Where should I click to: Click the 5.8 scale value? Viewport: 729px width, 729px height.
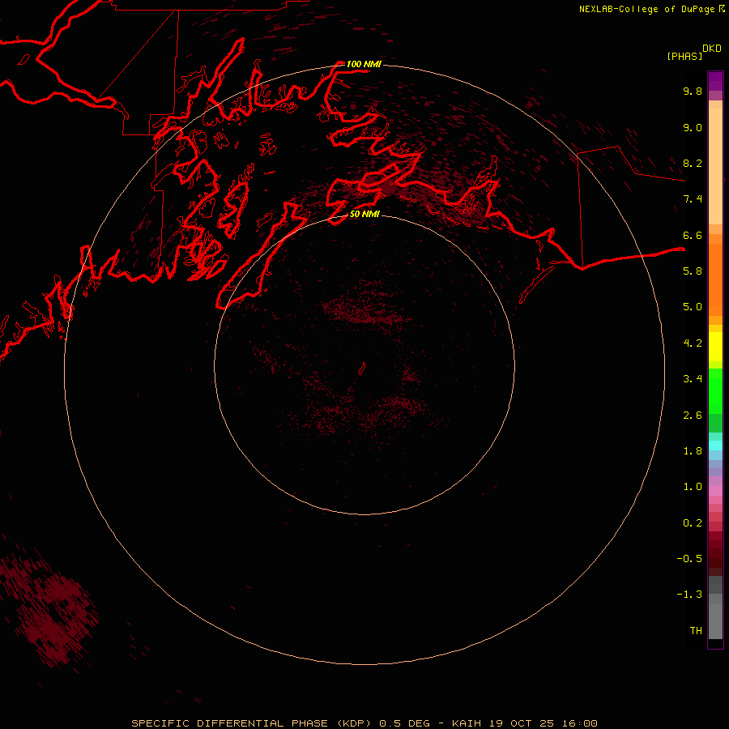(693, 271)
